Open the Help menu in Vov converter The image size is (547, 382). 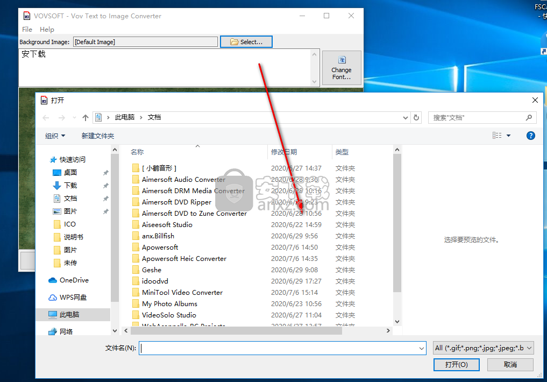pos(47,29)
